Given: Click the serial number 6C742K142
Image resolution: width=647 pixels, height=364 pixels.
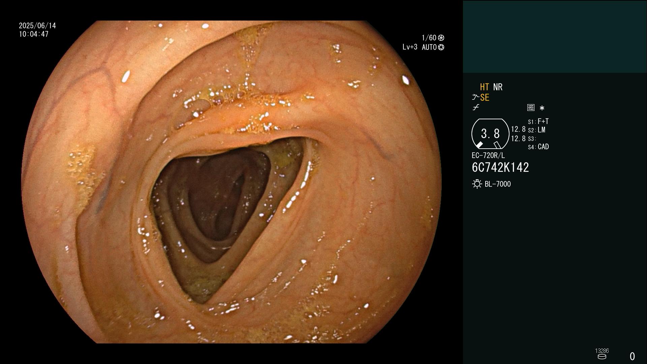Looking at the screenshot, I should coord(500,167).
